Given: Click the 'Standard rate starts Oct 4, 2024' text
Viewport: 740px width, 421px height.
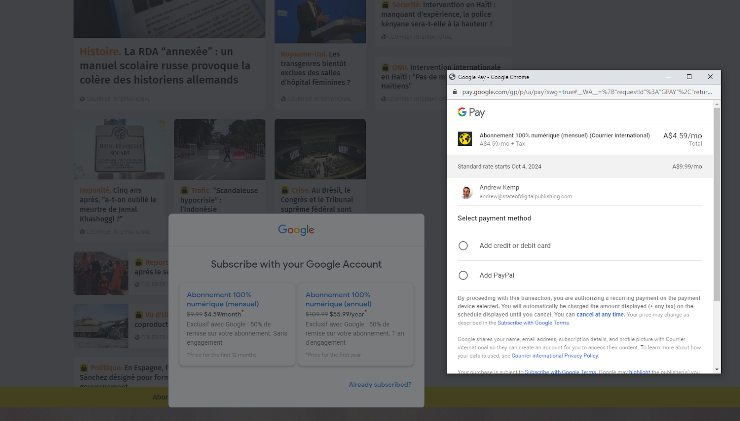Looking at the screenshot, I should [x=499, y=167].
